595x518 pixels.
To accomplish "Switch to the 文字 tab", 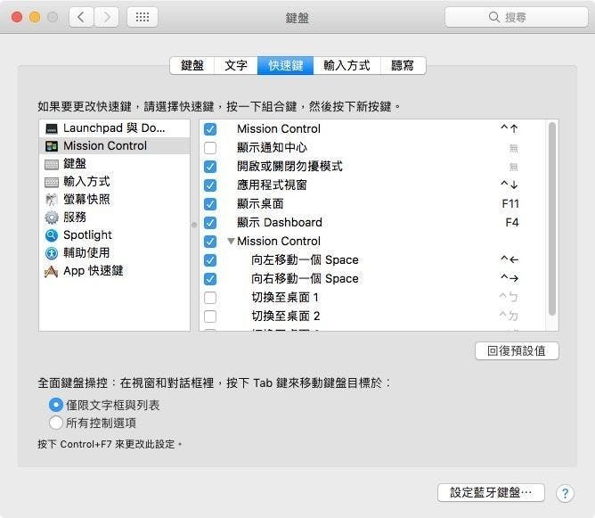I will (236, 66).
